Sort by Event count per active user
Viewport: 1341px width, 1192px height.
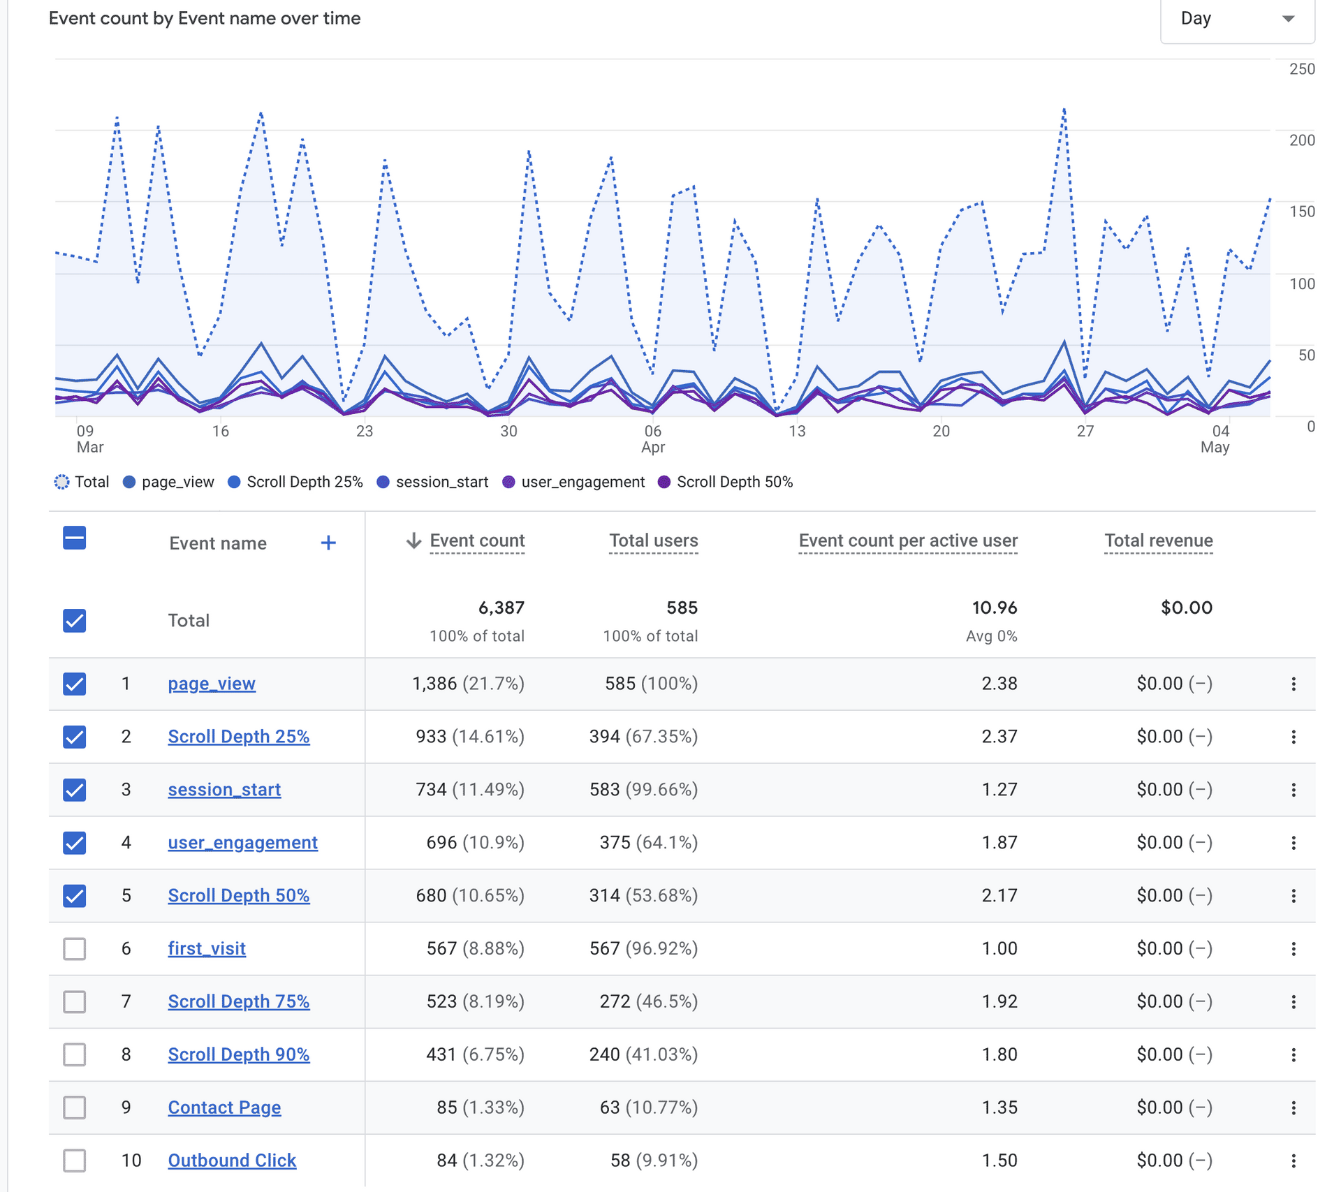[x=907, y=540]
